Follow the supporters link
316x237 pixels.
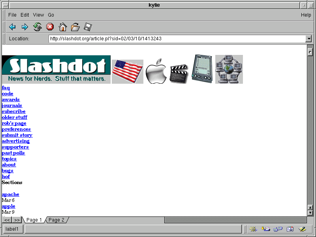pos(15,147)
